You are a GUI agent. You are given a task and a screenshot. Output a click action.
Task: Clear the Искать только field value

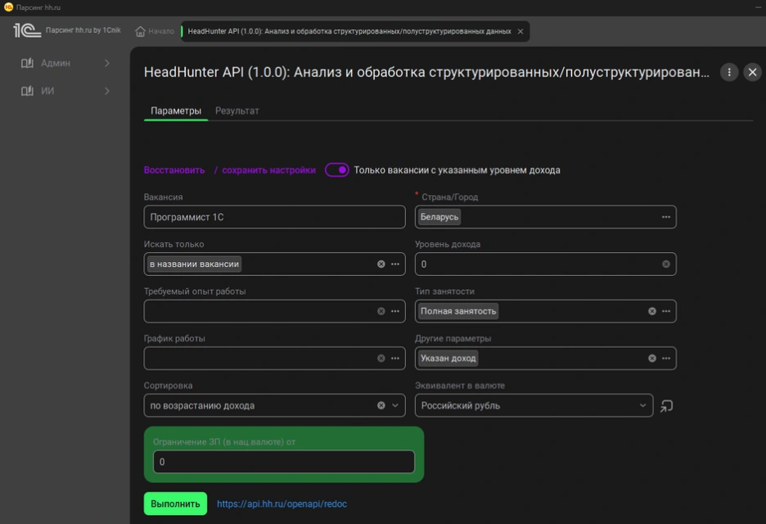(381, 264)
